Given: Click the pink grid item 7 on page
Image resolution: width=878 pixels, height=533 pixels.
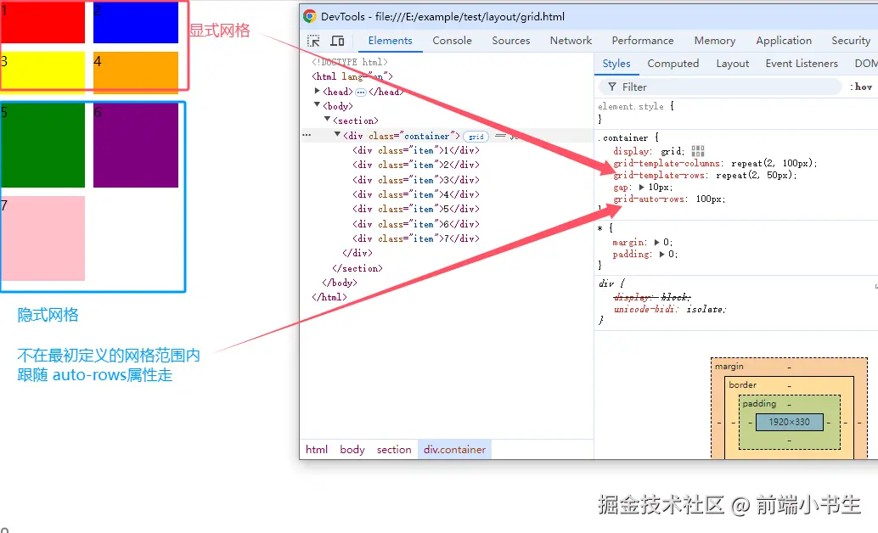Looking at the screenshot, I should (x=42, y=238).
